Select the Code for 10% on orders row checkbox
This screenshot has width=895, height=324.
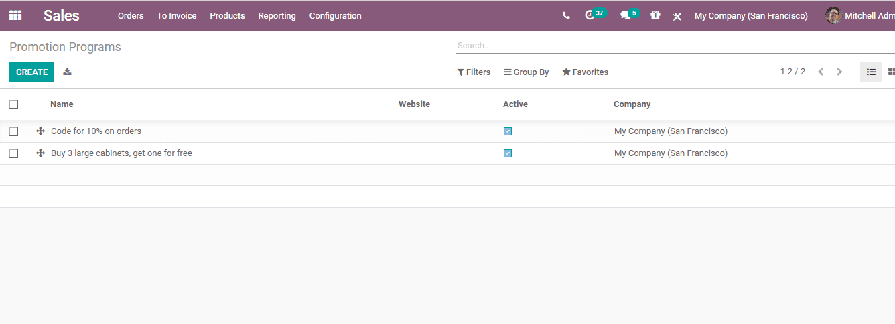(13, 131)
